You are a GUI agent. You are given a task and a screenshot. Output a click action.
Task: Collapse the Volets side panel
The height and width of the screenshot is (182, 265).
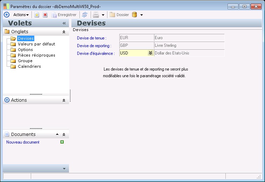[64, 23]
